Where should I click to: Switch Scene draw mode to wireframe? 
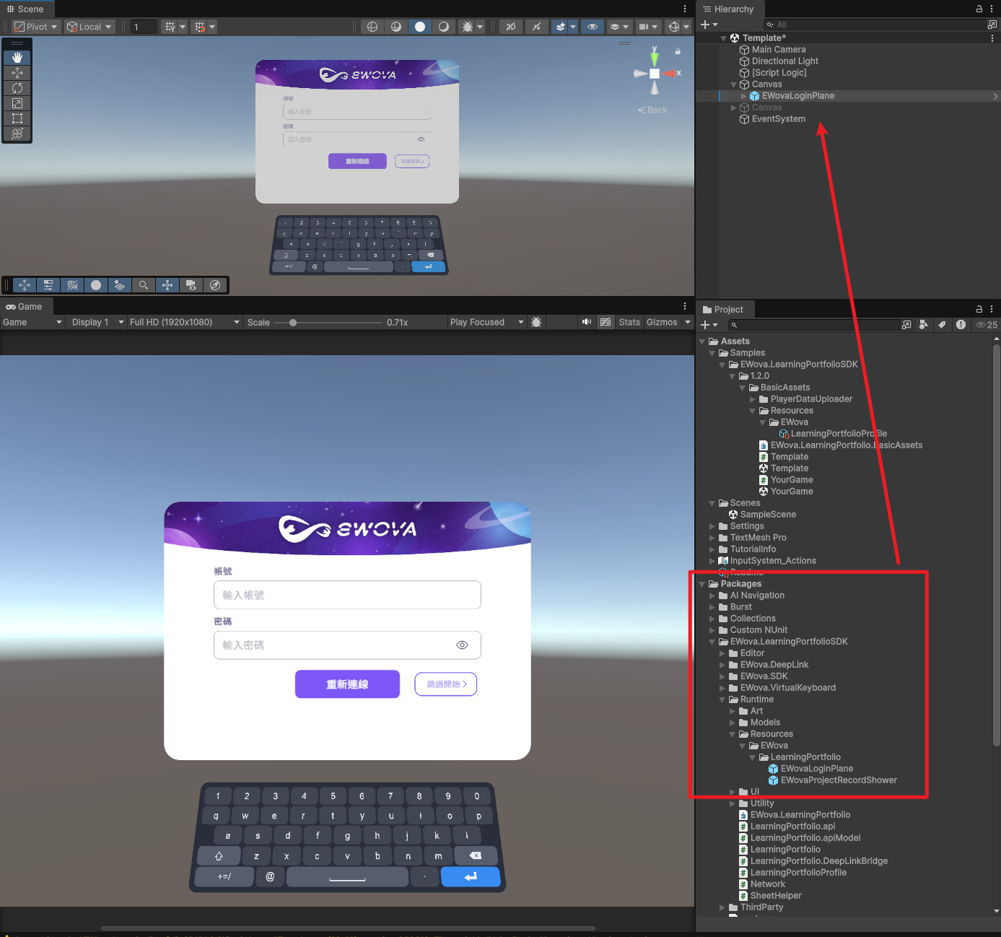click(x=372, y=27)
